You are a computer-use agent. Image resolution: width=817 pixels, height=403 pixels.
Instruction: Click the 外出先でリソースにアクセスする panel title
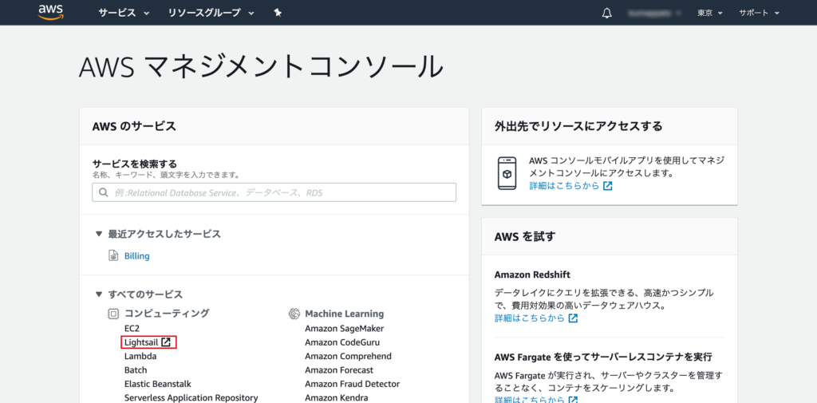[578, 126]
